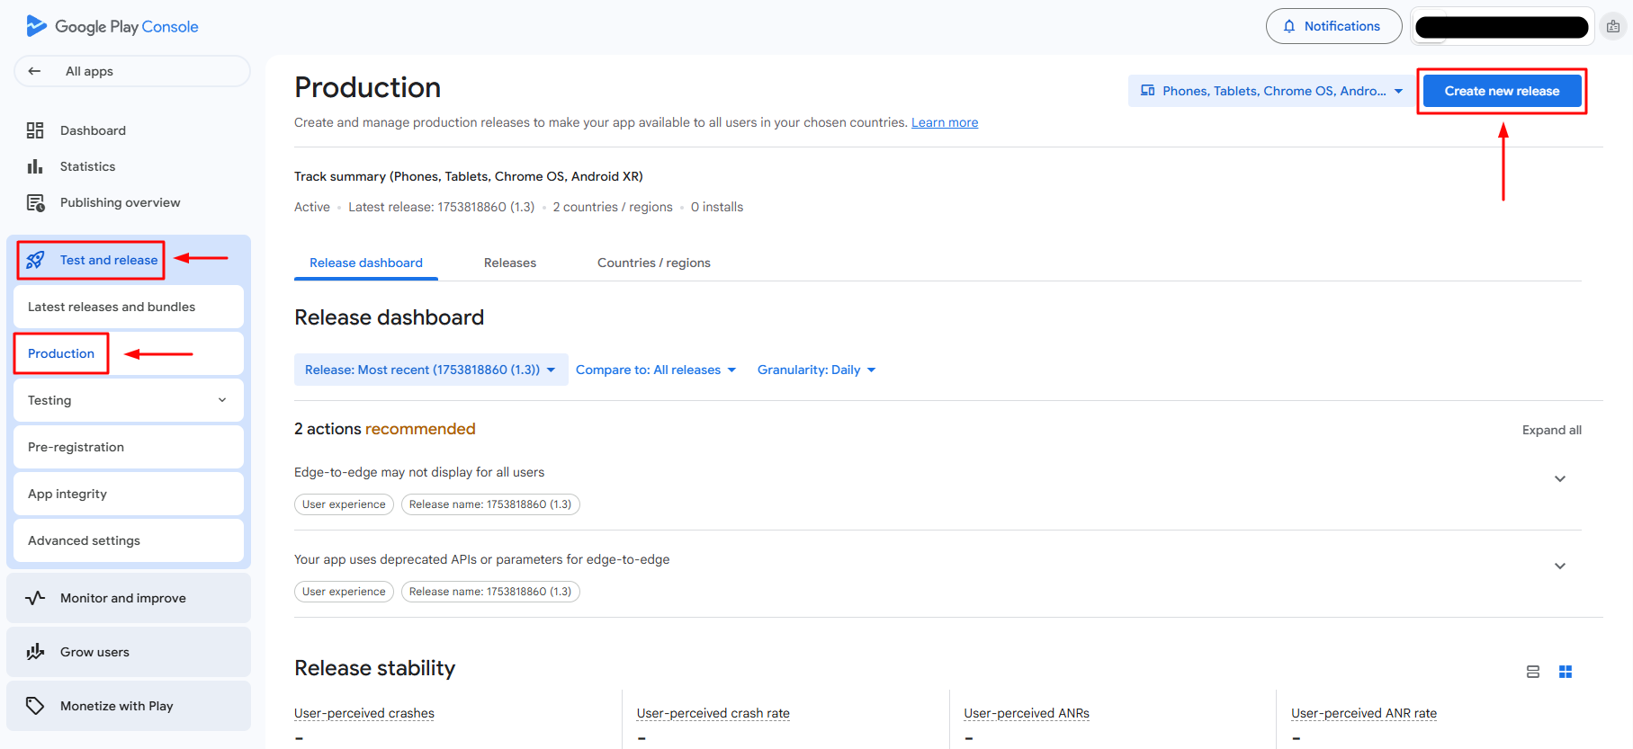Expand the Testing section in sidebar

[129, 400]
